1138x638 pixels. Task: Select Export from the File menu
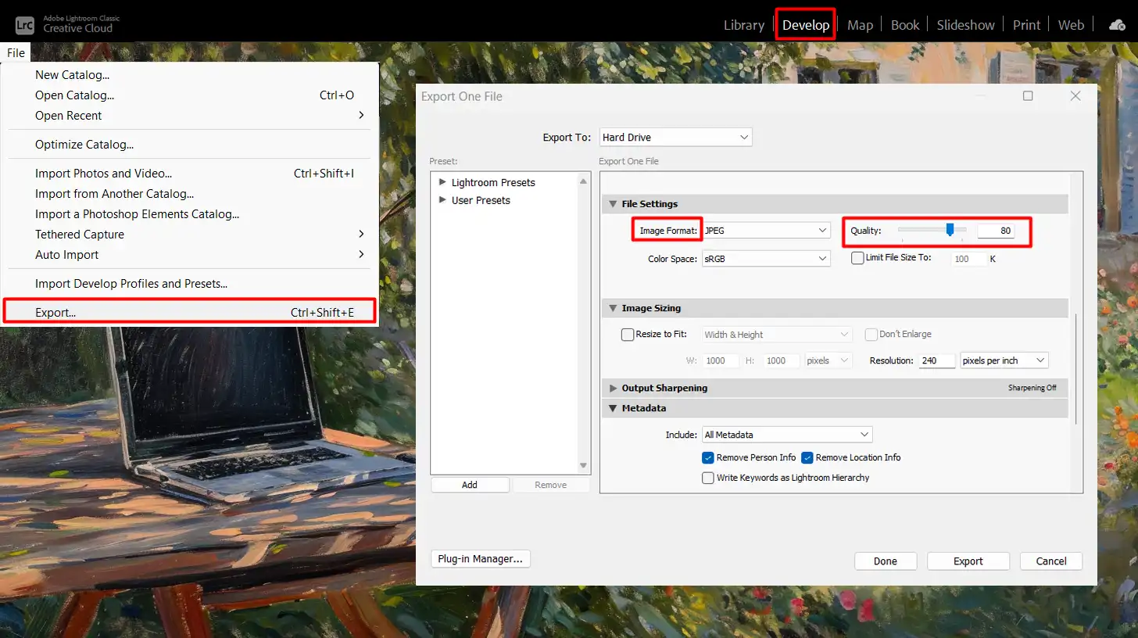(x=190, y=313)
